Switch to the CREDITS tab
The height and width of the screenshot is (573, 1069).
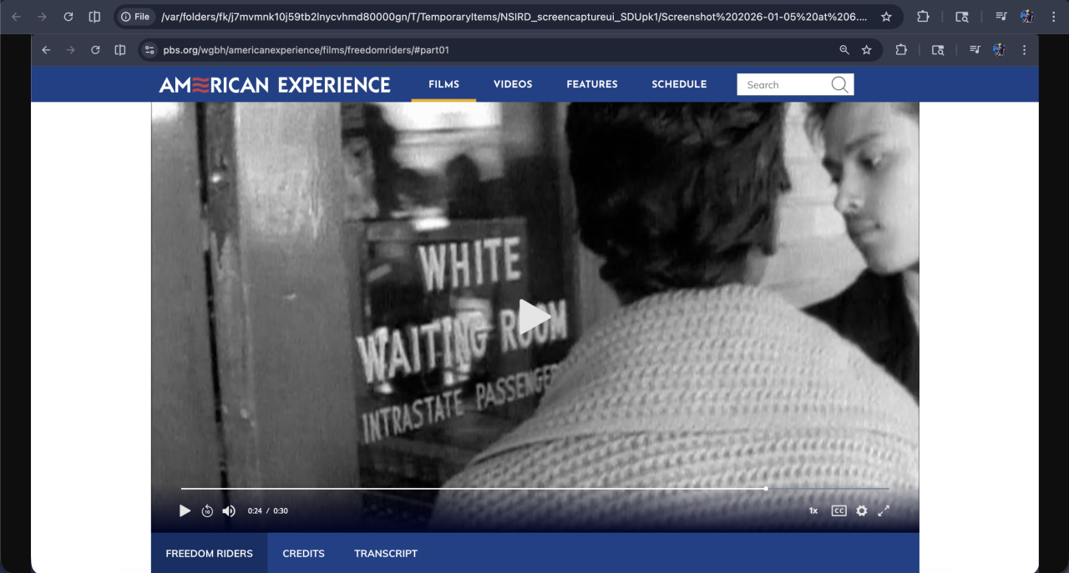point(304,553)
